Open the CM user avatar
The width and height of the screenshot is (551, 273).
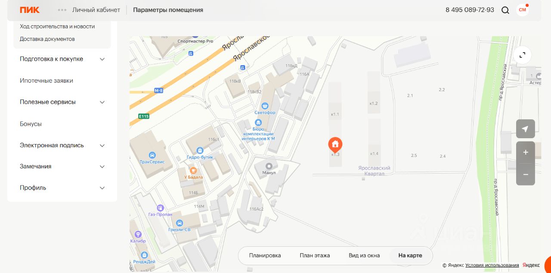[x=522, y=10]
